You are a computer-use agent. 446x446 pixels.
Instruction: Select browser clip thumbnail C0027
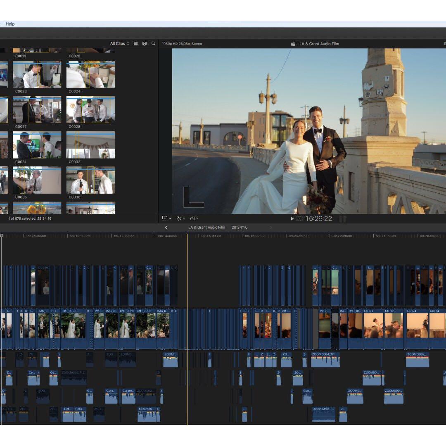tap(37, 109)
